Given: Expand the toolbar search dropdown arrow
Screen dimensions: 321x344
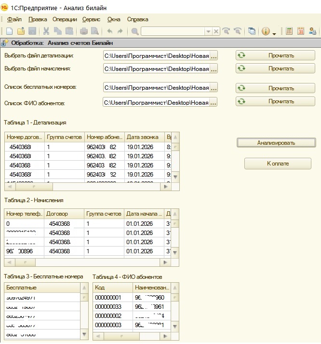Looking at the screenshot, I should [208, 31].
